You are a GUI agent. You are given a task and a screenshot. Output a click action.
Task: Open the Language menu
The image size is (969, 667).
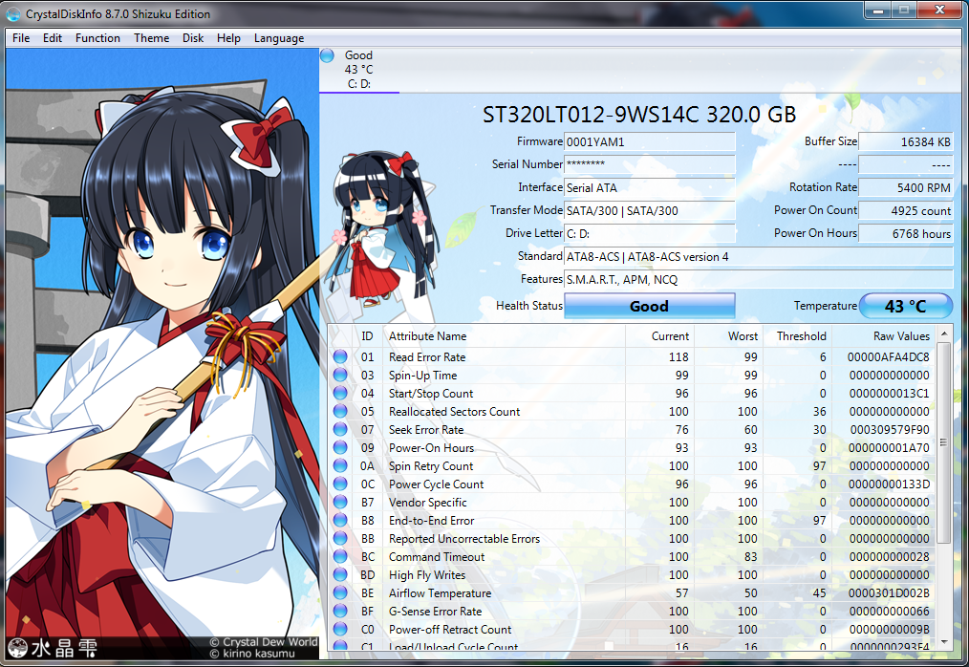click(x=279, y=37)
